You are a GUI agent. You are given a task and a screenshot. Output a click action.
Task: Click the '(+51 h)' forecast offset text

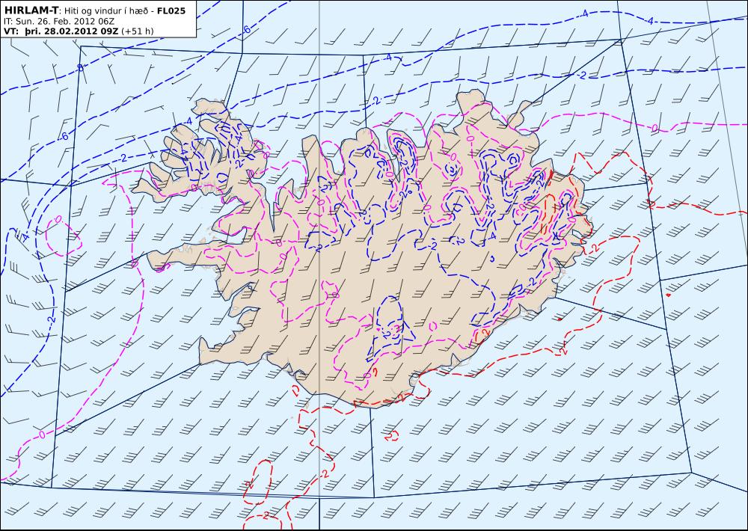point(138,31)
